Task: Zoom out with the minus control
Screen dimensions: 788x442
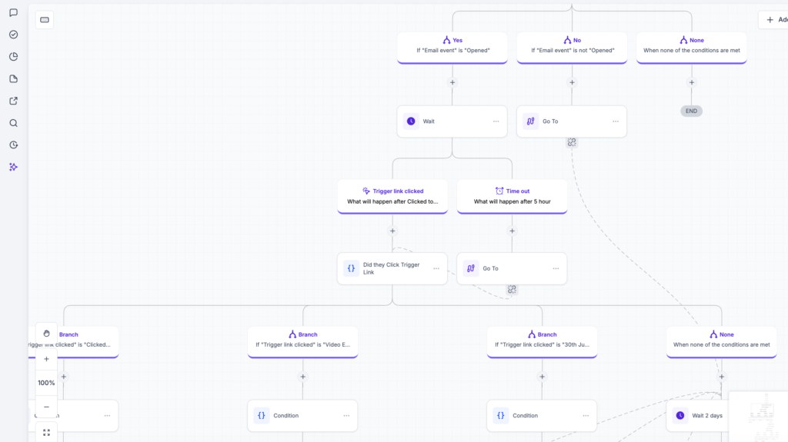Action: [46, 407]
